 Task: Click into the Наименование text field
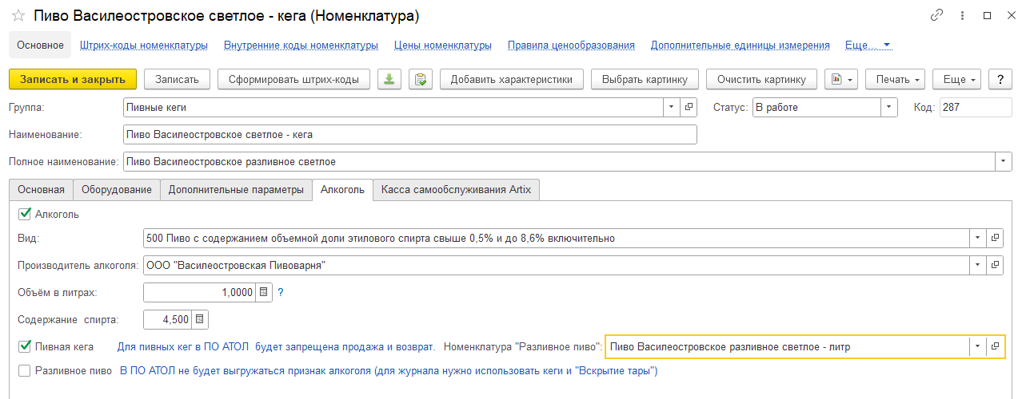click(409, 134)
